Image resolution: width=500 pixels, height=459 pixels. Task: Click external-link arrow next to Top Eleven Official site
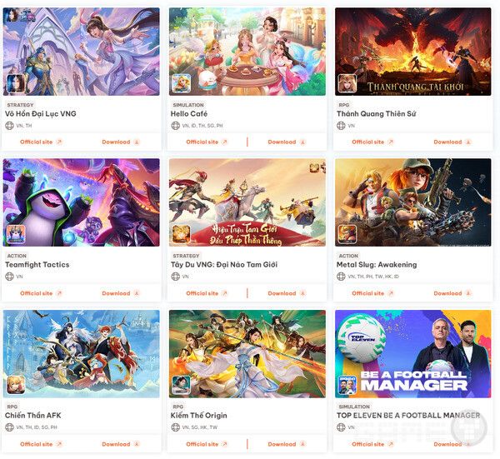391,444
